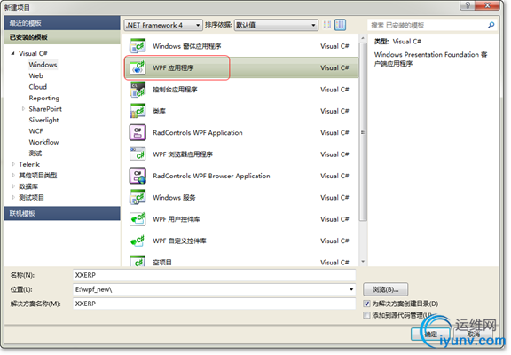Select Windows under Visual C#
The width and height of the screenshot is (511, 355).
(x=43, y=65)
